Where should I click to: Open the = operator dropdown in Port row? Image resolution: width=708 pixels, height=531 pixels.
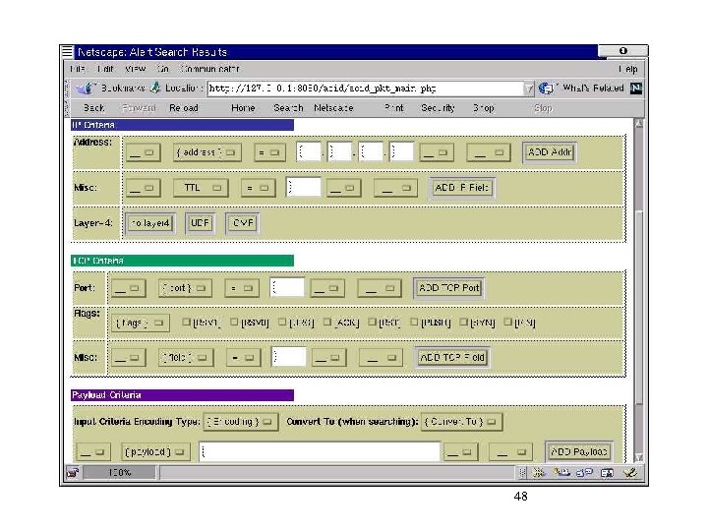pos(242,288)
